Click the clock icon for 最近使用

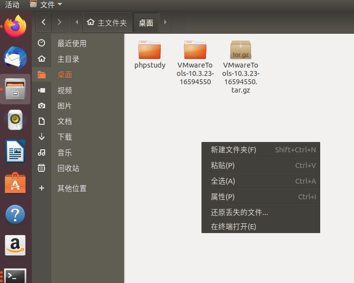point(42,43)
